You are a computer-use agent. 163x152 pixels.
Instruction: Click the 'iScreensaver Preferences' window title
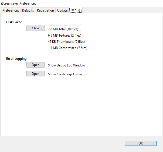(x=19, y=3)
